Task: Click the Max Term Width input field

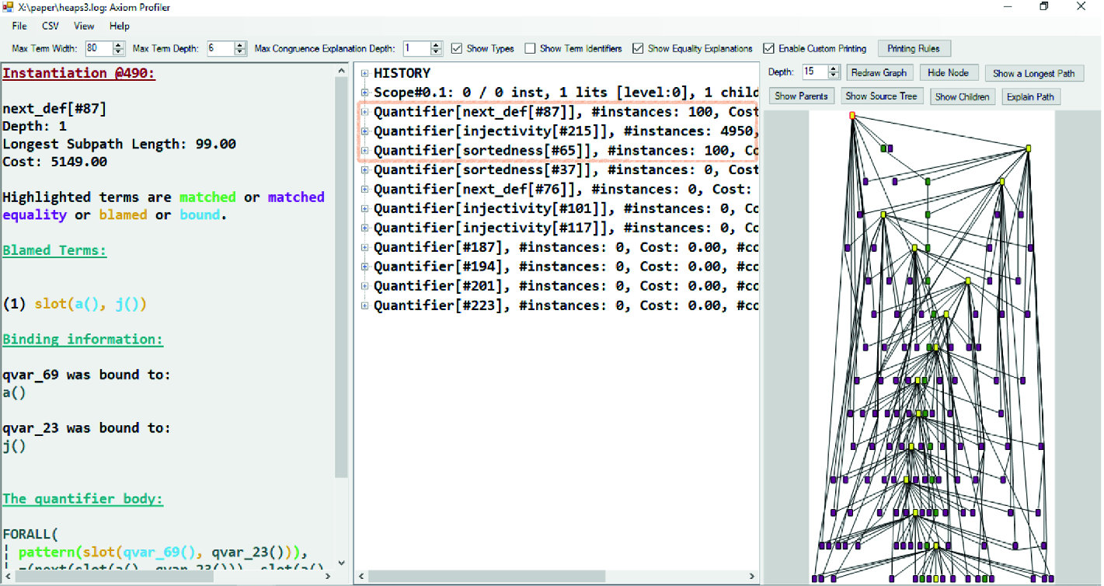Action: (x=98, y=48)
